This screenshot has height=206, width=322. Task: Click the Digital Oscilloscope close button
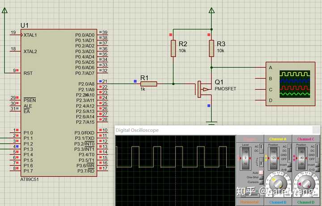coord(316,130)
